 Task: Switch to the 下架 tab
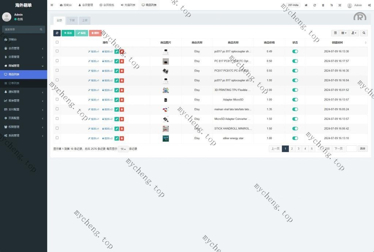point(72,20)
